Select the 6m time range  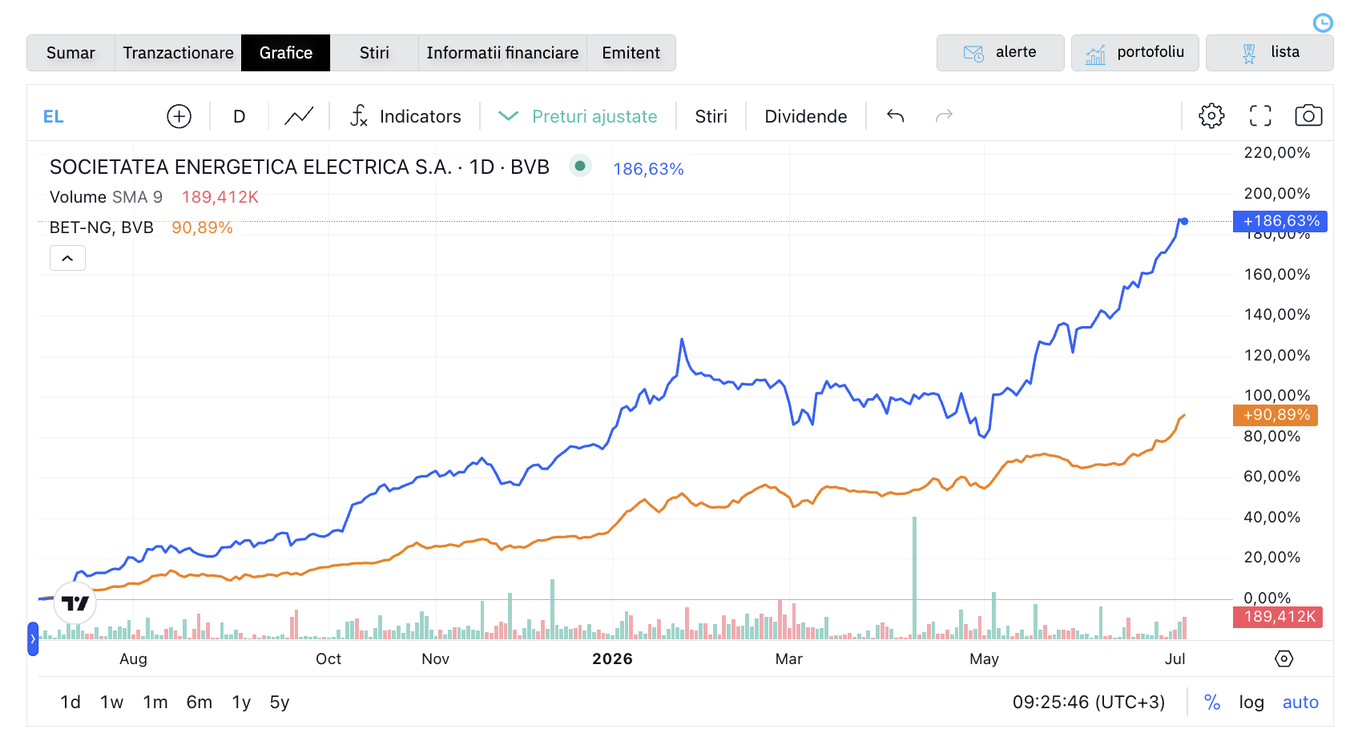pos(199,703)
